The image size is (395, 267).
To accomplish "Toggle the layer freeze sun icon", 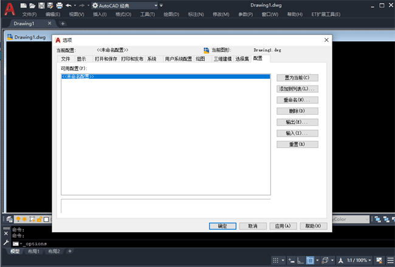I will point(25,219).
